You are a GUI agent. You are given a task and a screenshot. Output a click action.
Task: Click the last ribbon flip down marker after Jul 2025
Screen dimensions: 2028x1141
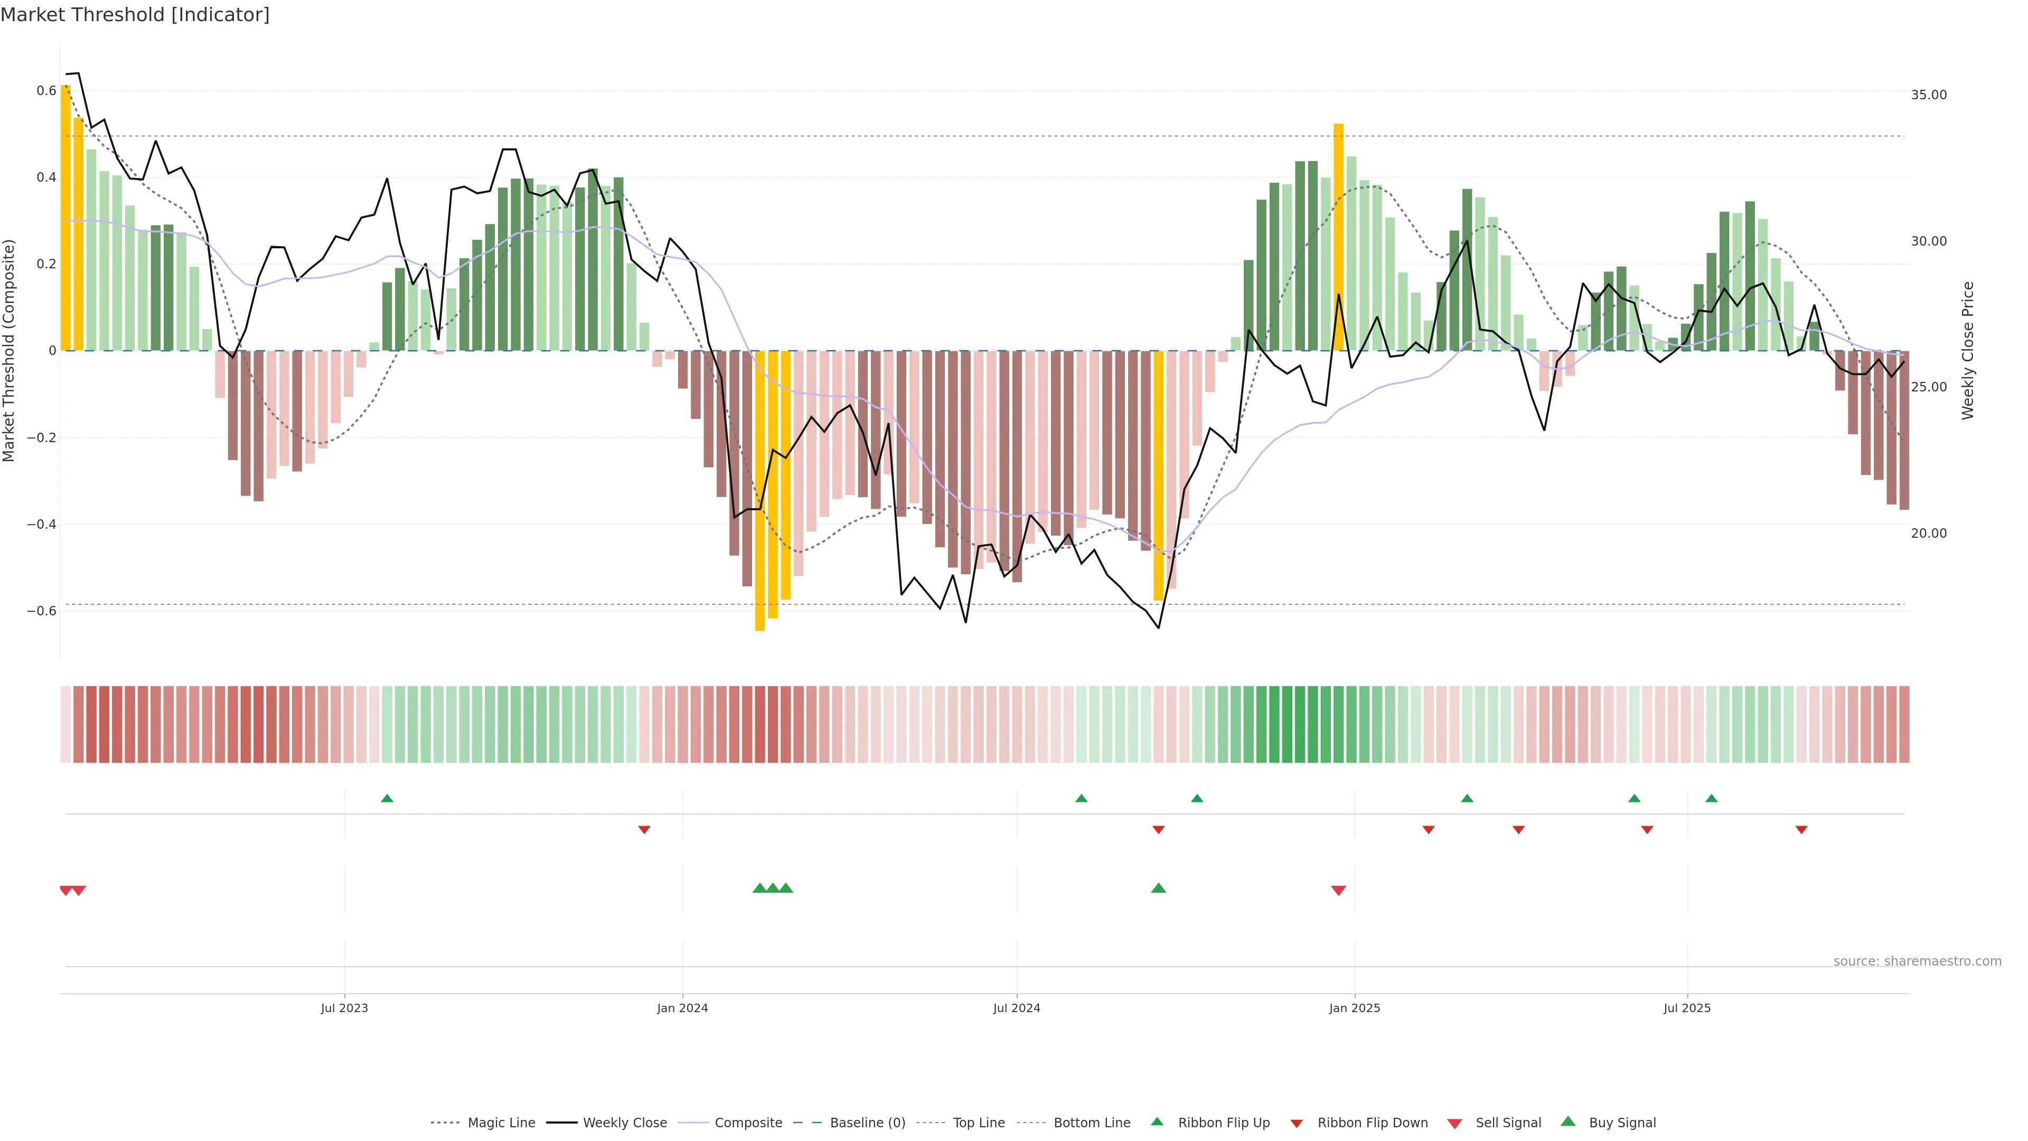click(x=1801, y=829)
